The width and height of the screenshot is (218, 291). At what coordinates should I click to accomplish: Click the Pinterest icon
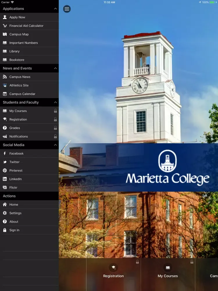[5, 171]
